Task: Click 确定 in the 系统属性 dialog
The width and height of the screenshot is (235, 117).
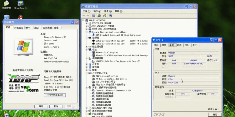Action: 41,106
